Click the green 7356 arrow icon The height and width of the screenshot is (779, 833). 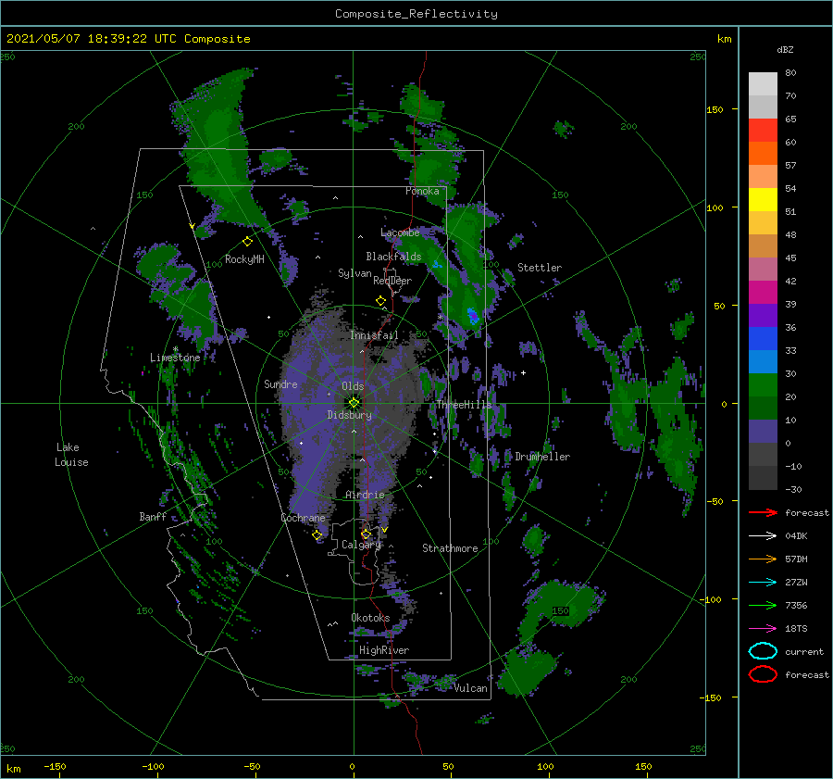[763, 605]
